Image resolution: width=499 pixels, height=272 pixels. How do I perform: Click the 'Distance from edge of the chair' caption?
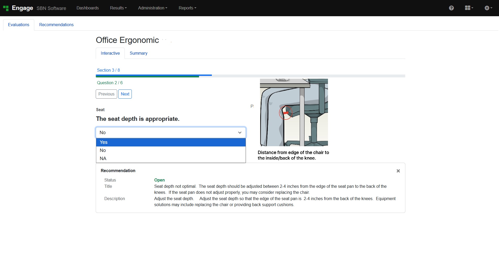pos(293,155)
